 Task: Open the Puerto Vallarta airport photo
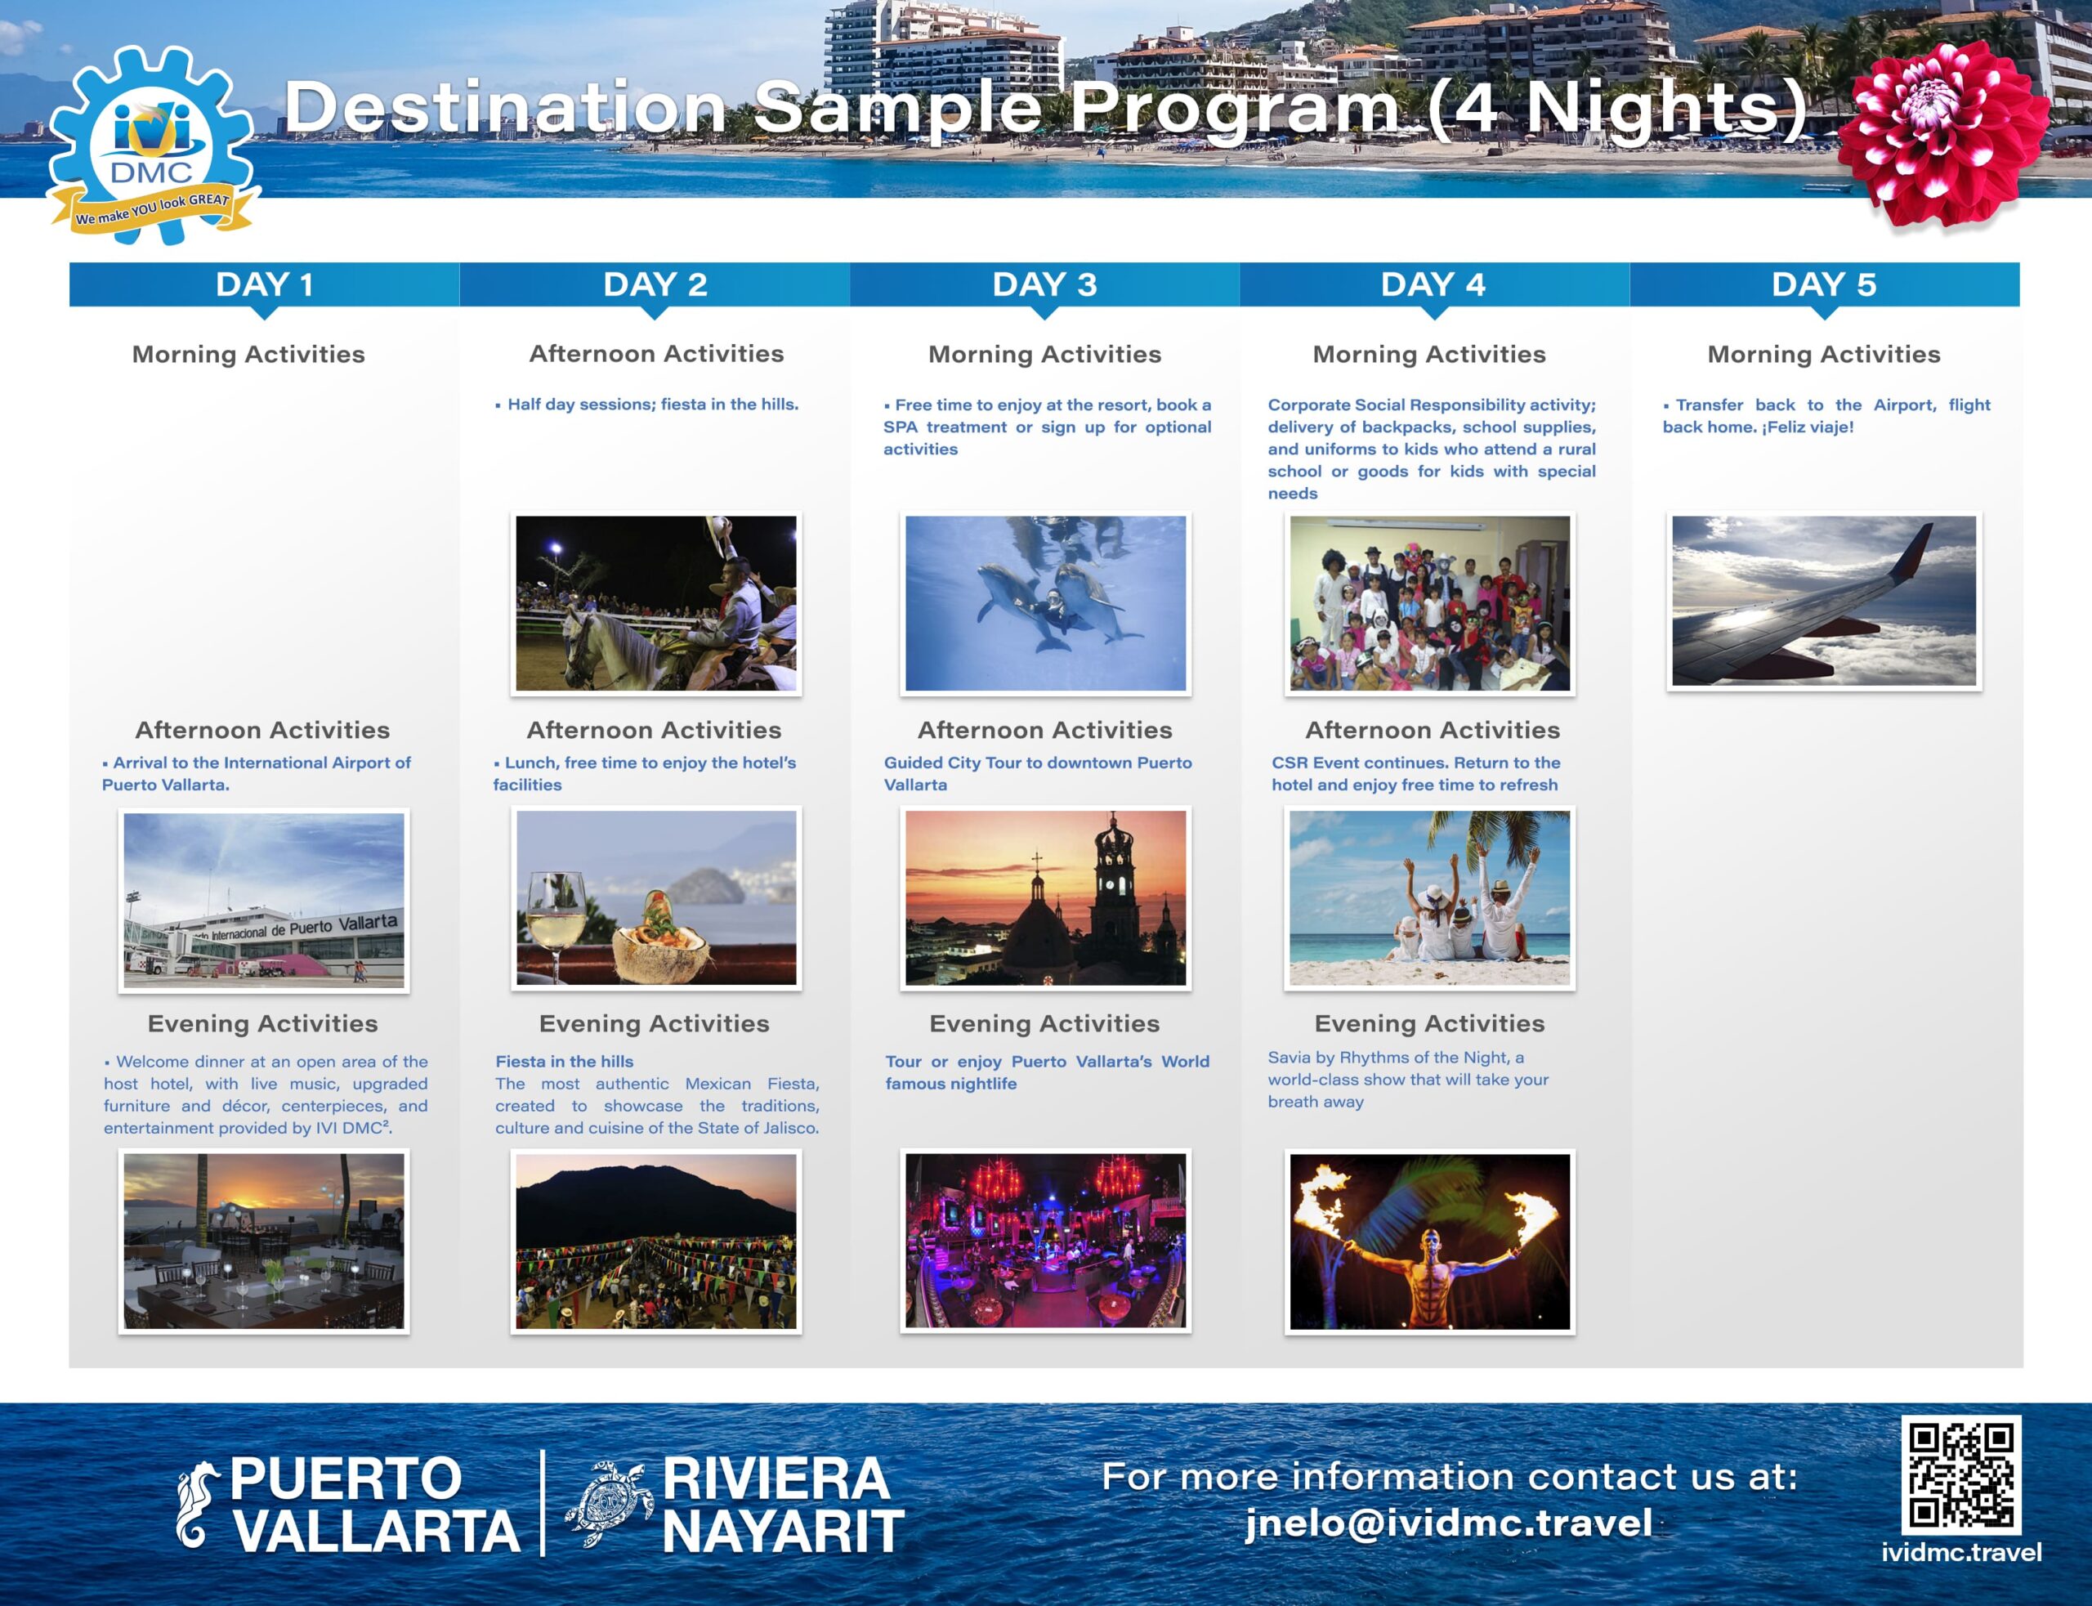click(264, 900)
